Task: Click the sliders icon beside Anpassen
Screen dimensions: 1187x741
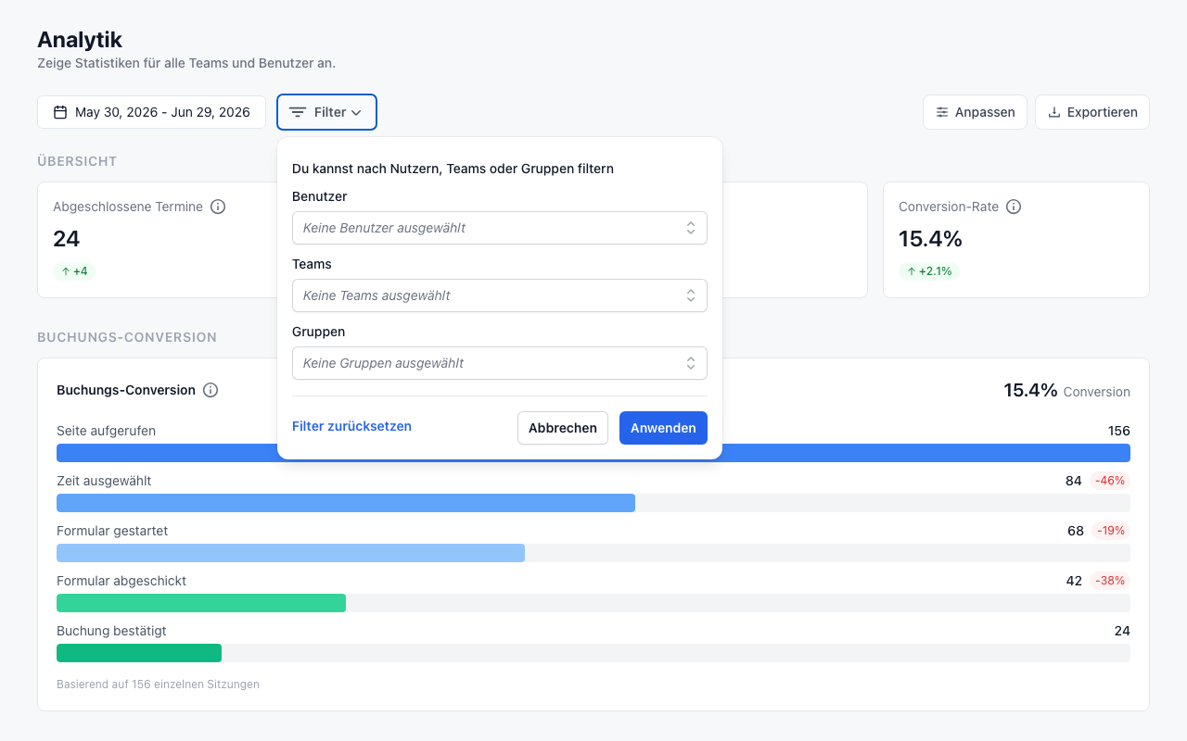Action: pos(942,112)
